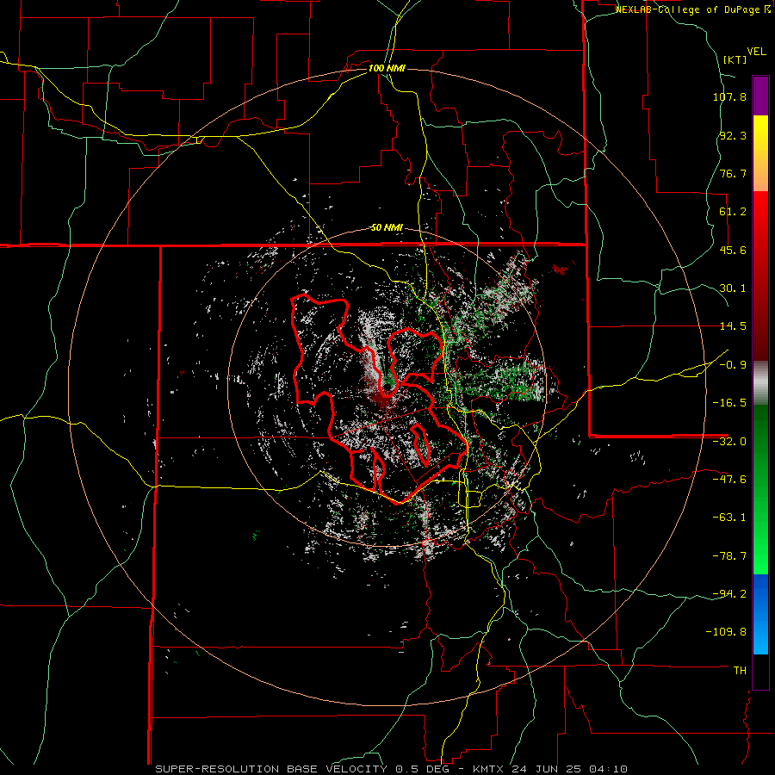Click the TH threshold label
The width and height of the screenshot is (775, 775).
tap(740, 671)
